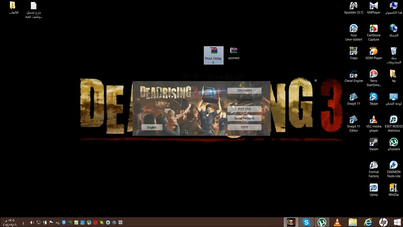This screenshot has width=403, height=227.
Task: Click the '???? ????' installer button
Action: pyautogui.click(x=244, y=109)
